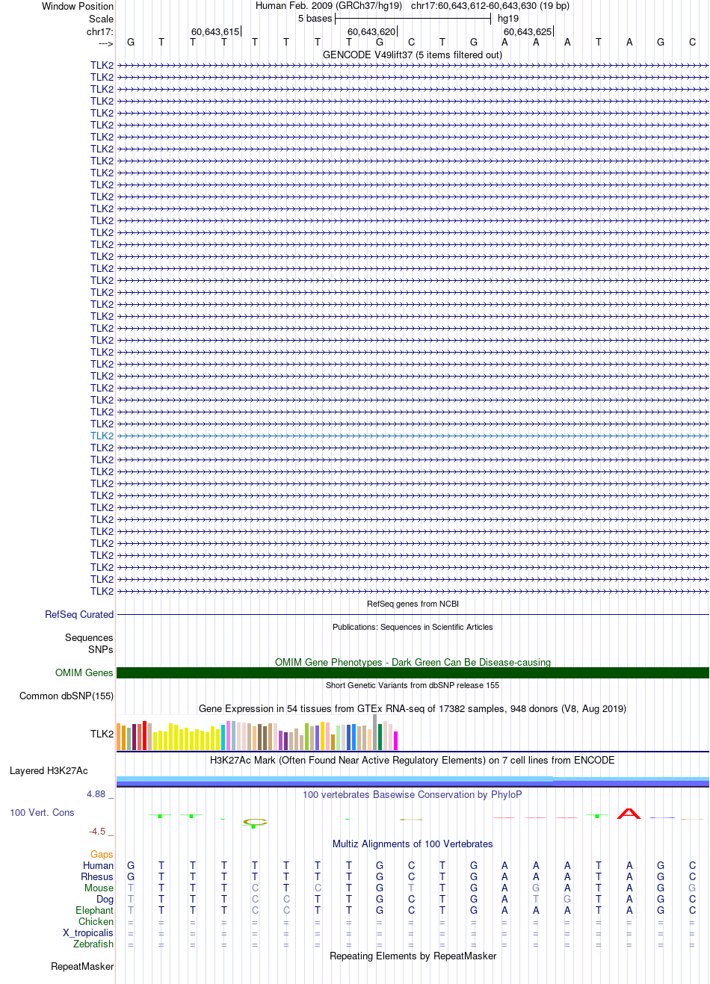Select the Zebrafish alignment row label

pyautogui.click(x=93, y=944)
